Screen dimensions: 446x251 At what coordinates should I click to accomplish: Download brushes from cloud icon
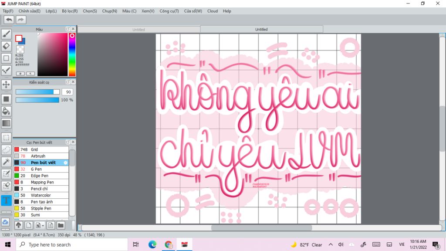[x=18, y=225]
